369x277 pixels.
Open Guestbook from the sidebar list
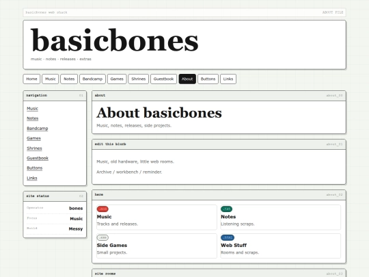coord(38,158)
